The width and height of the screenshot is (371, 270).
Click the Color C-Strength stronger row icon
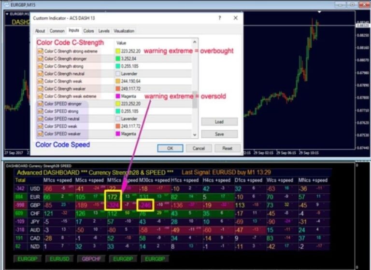tap(41, 58)
